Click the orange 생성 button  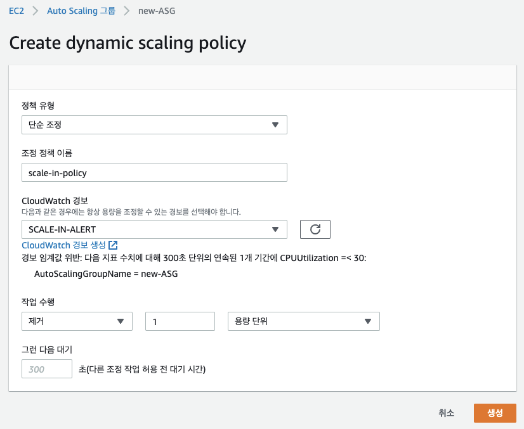point(495,413)
